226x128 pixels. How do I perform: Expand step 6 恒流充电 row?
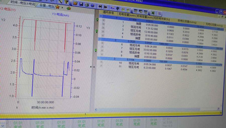102,43
